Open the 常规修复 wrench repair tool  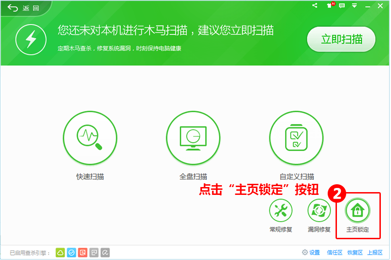[x=281, y=211]
